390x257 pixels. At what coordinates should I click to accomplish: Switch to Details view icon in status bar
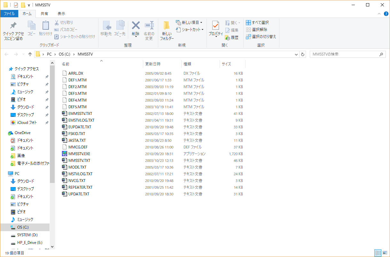coord(378,253)
